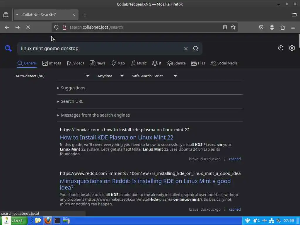Switch to the It tab
This screenshot has width=300, height=225.
tap(157, 63)
